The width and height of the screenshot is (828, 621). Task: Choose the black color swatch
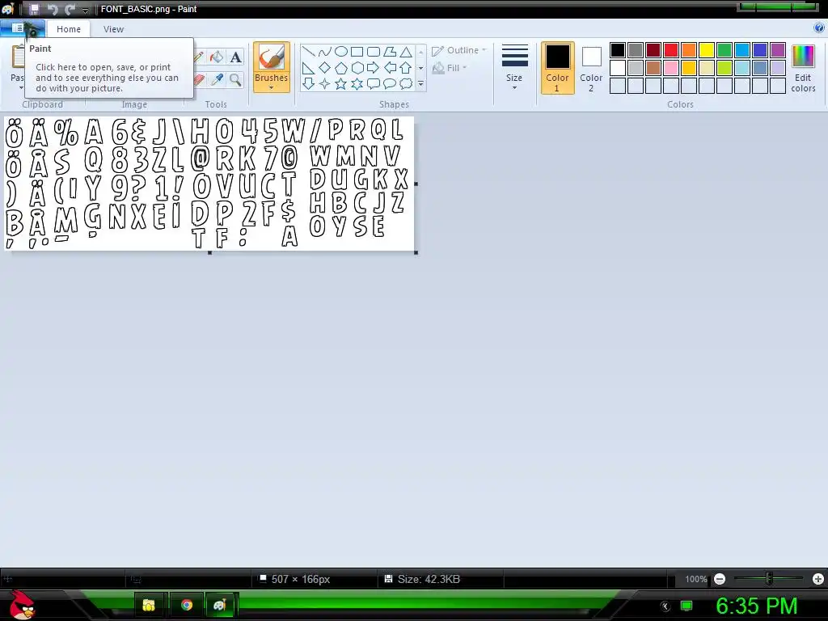click(617, 50)
